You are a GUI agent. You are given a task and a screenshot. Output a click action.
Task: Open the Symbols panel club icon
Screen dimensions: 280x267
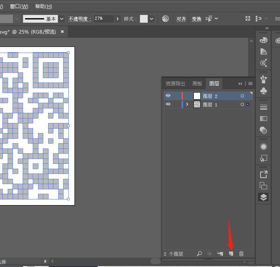[x=263, y=91]
